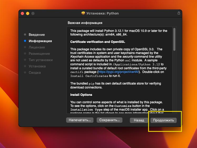Select the Тип установки step in sidebar
This screenshot has height=148, width=197.
tap(41, 60)
